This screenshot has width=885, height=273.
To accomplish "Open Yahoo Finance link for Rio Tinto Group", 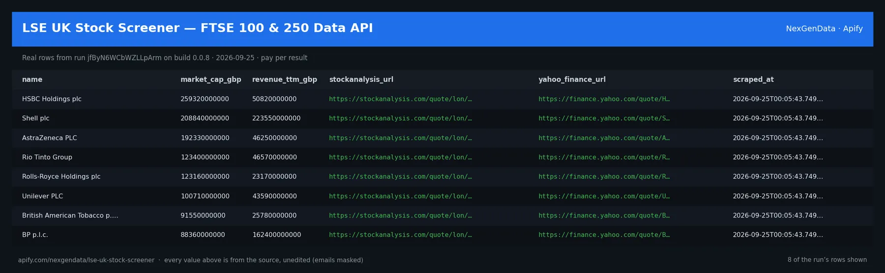I will [604, 157].
